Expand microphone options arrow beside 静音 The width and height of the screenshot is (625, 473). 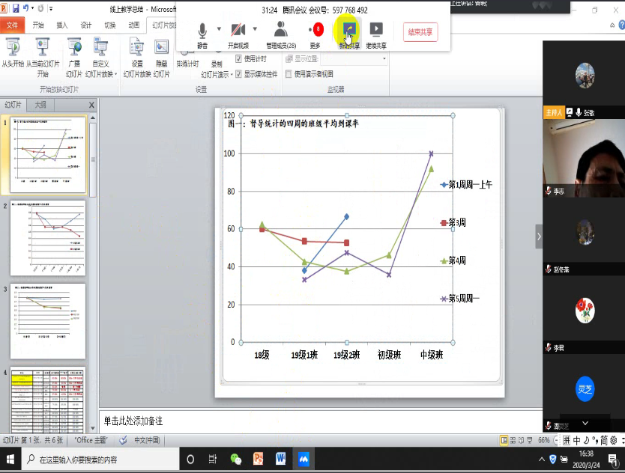click(219, 30)
